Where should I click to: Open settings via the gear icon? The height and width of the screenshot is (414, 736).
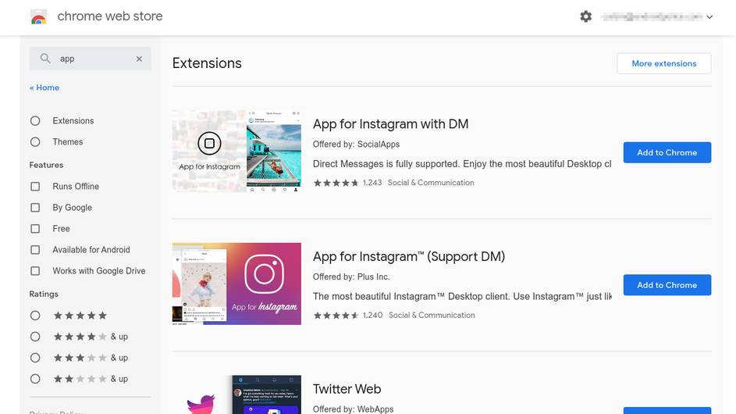point(586,16)
